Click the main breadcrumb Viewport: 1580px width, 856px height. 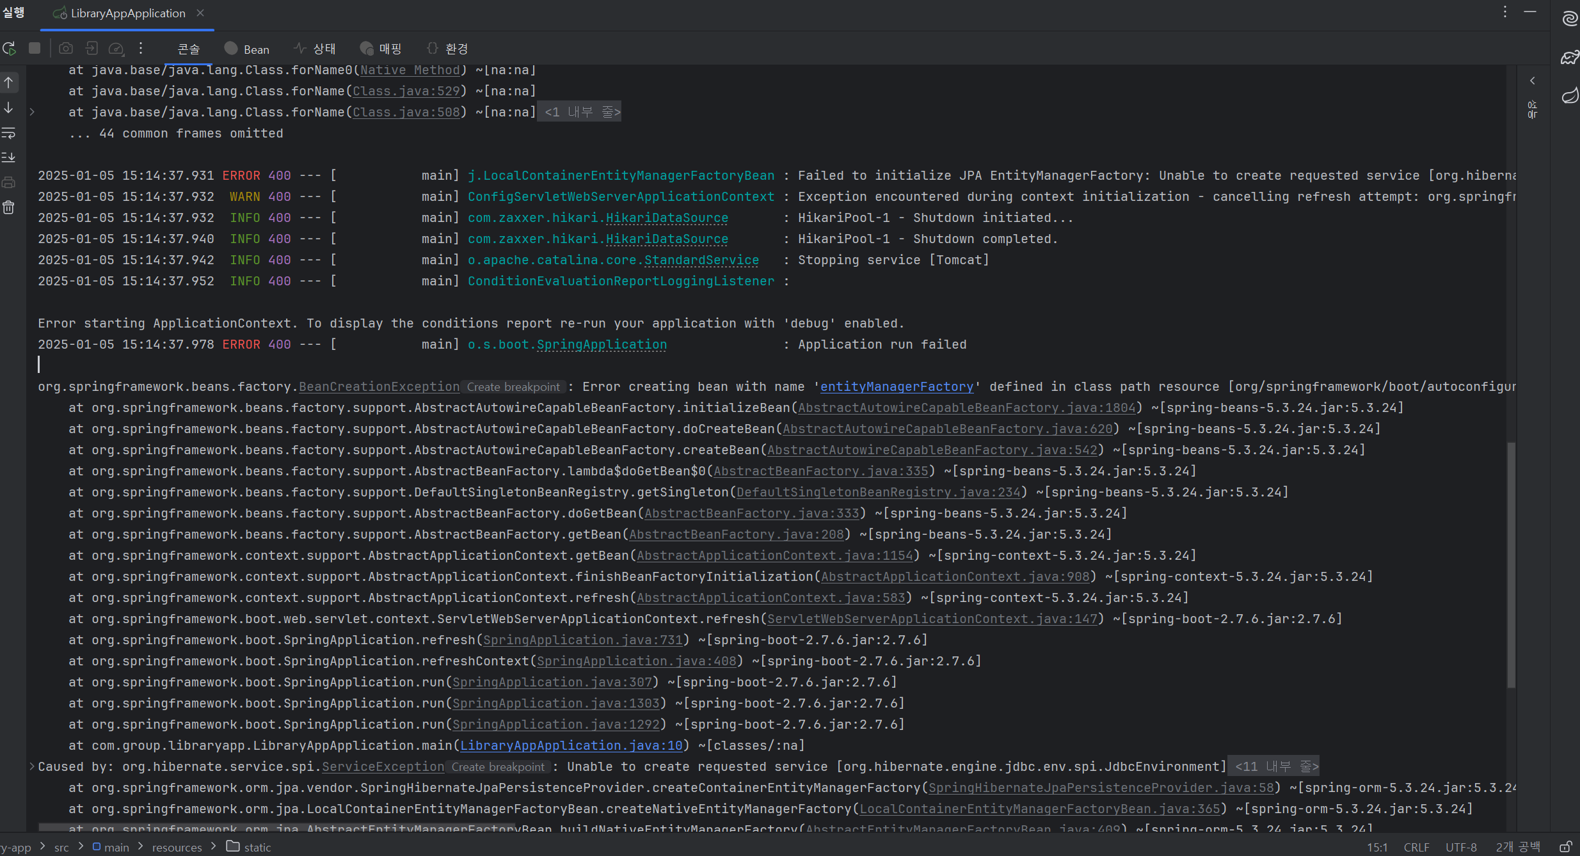[111, 848]
